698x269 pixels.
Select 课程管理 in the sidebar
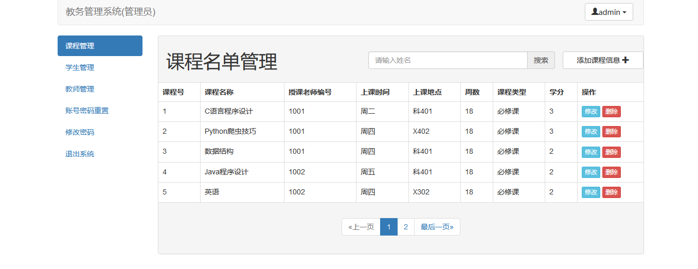click(x=100, y=46)
